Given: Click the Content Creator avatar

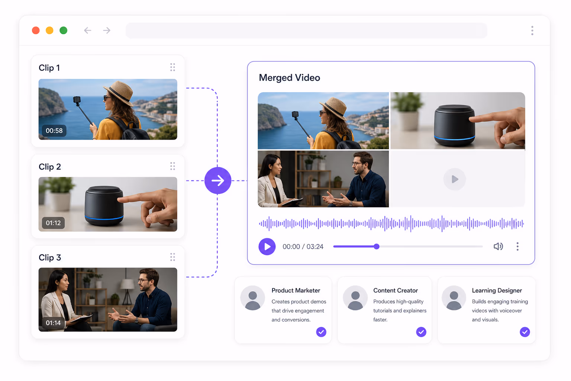Looking at the screenshot, I should coord(355,298).
